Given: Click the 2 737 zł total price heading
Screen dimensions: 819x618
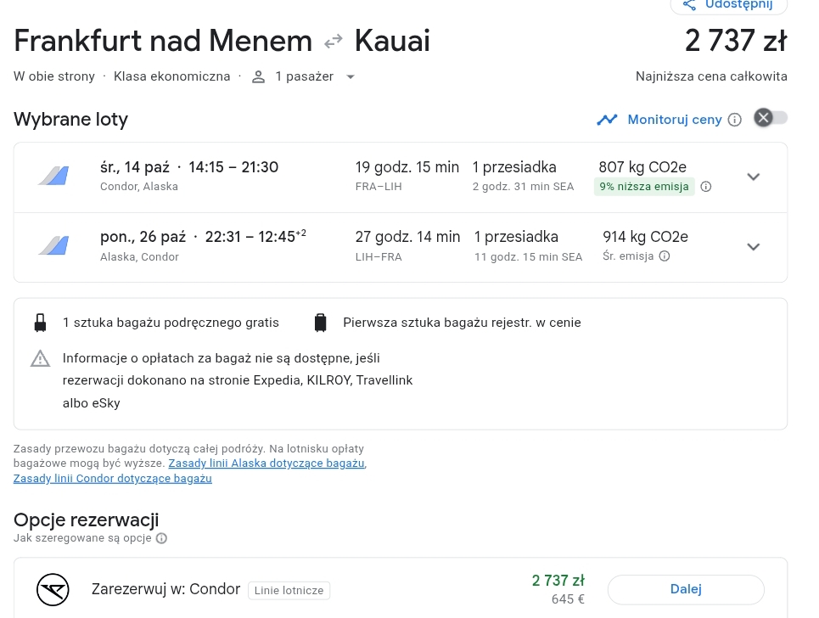Looking at the screenshot, I should (736, 41).
